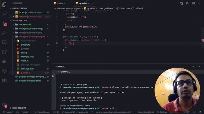Open the GitLab fox view
The image size is (204, 114).
pos(4,71)
